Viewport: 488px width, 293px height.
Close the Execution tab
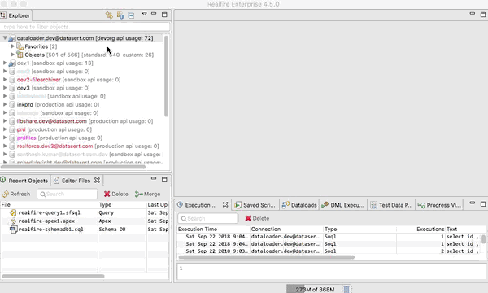pyautogui.click(x=225, y=205)
